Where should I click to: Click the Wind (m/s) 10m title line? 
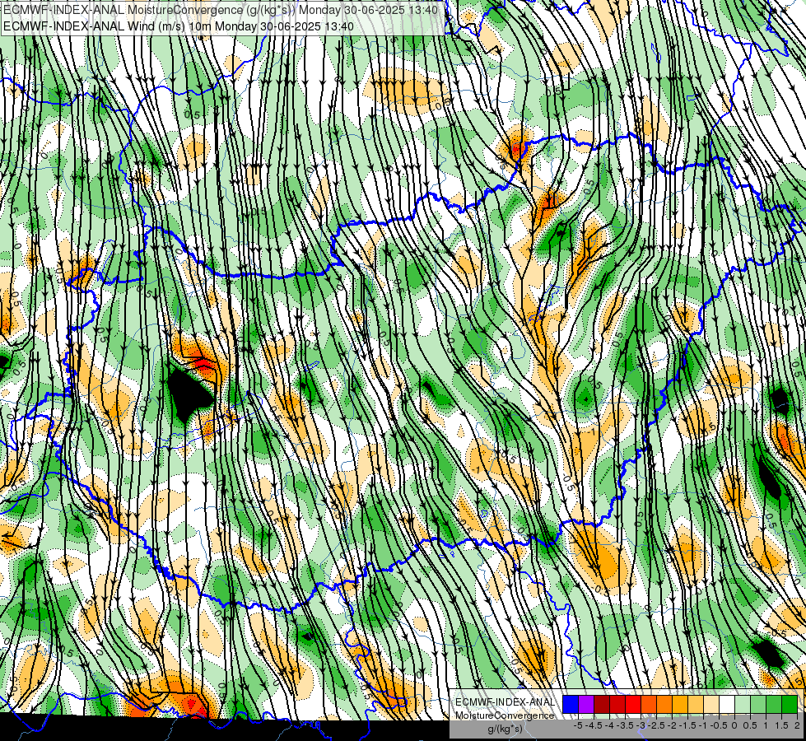coord(179,26)
